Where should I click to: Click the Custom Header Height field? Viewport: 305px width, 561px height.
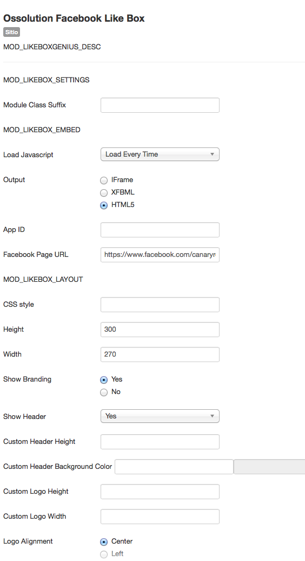click(x=160, y=442)
